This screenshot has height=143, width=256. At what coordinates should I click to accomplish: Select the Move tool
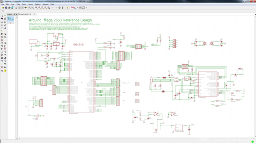pos(2,22)
